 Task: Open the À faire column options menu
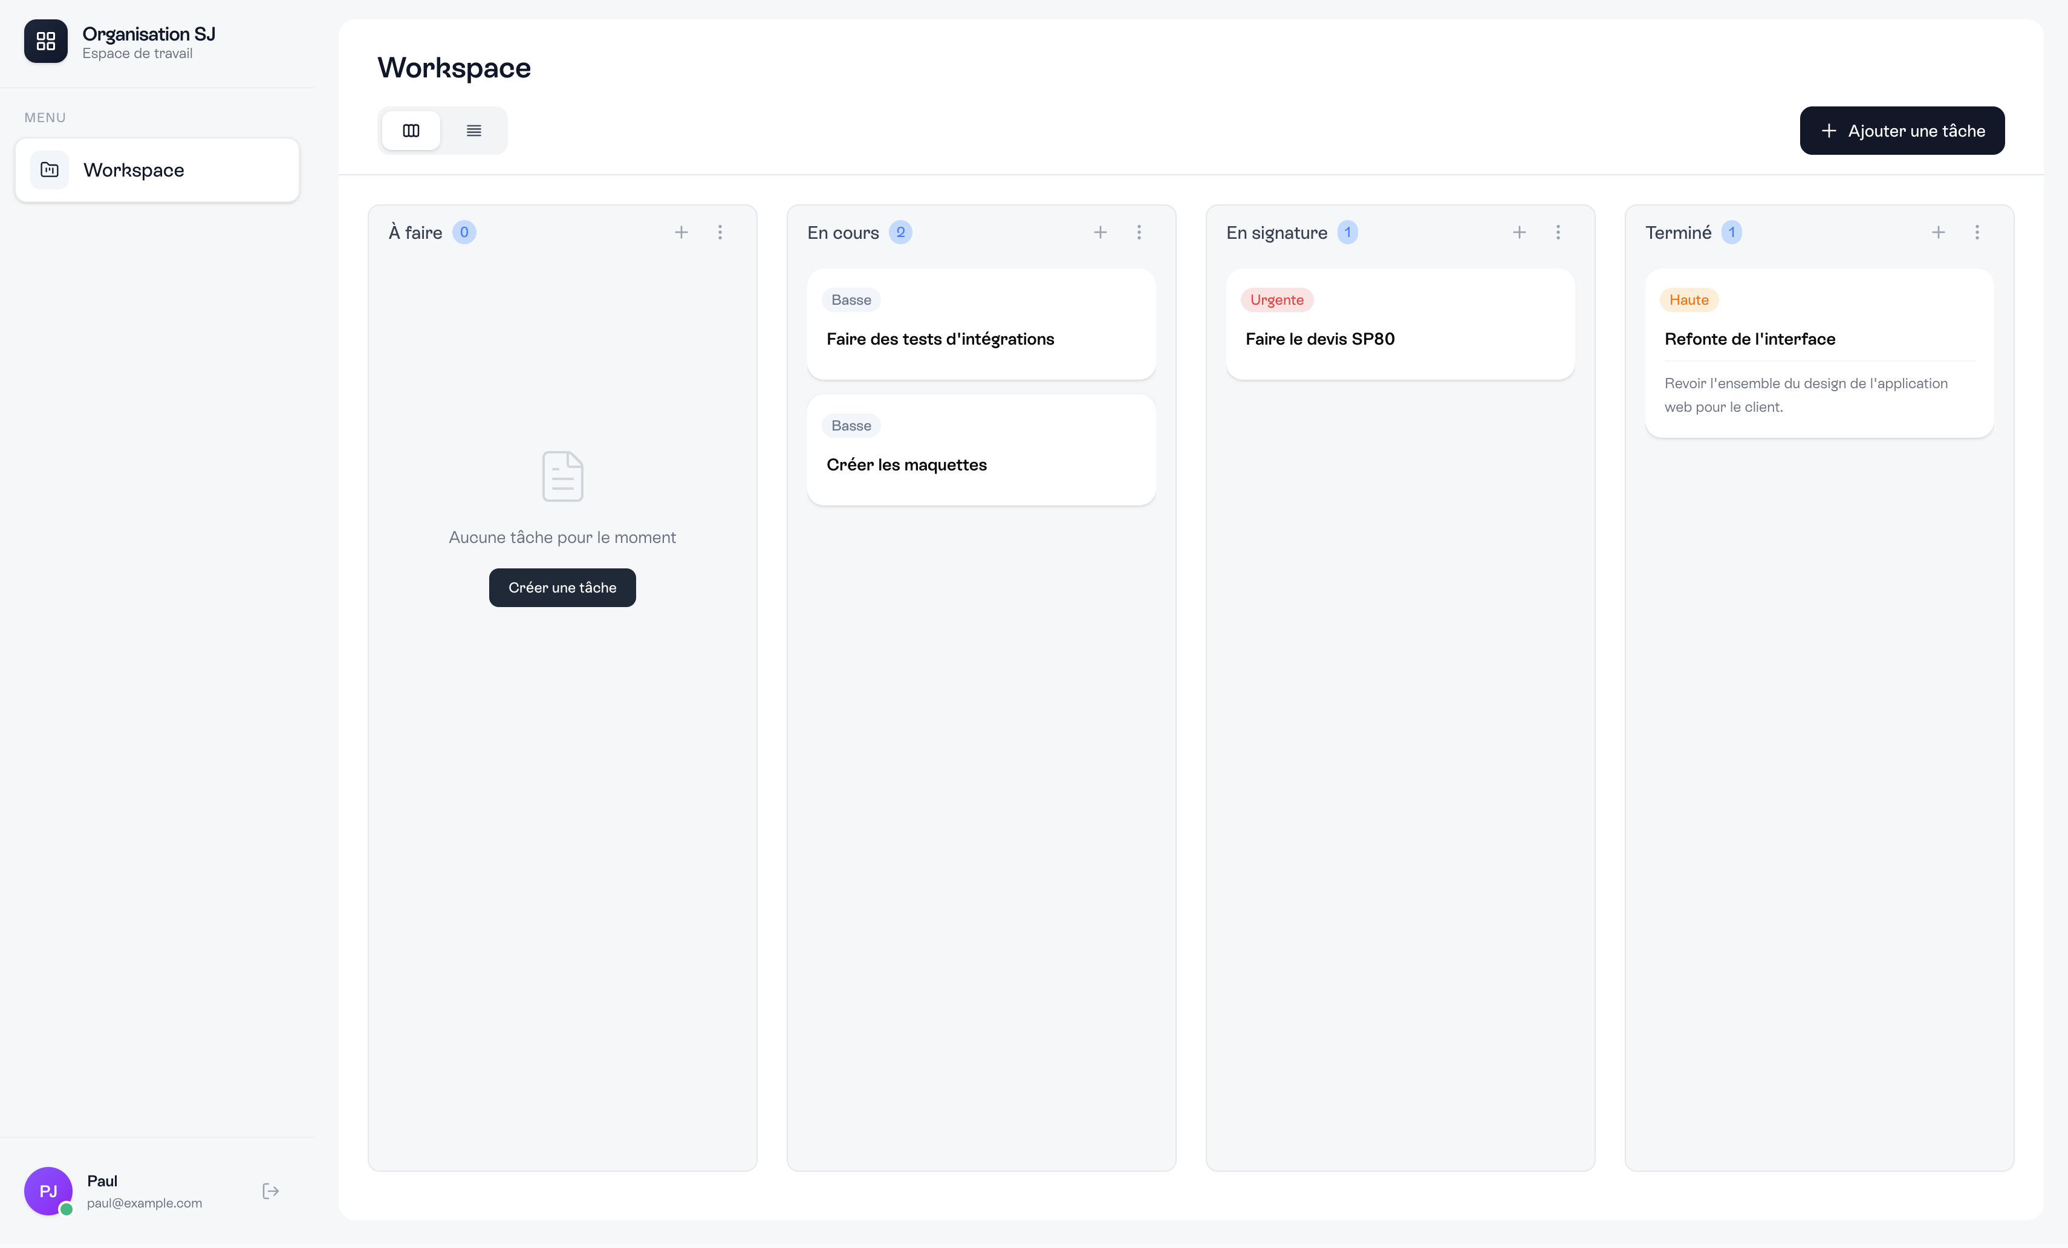[x=720, y=232]
